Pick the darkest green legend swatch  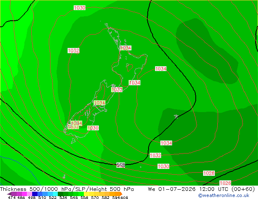[x=60, y=194]
